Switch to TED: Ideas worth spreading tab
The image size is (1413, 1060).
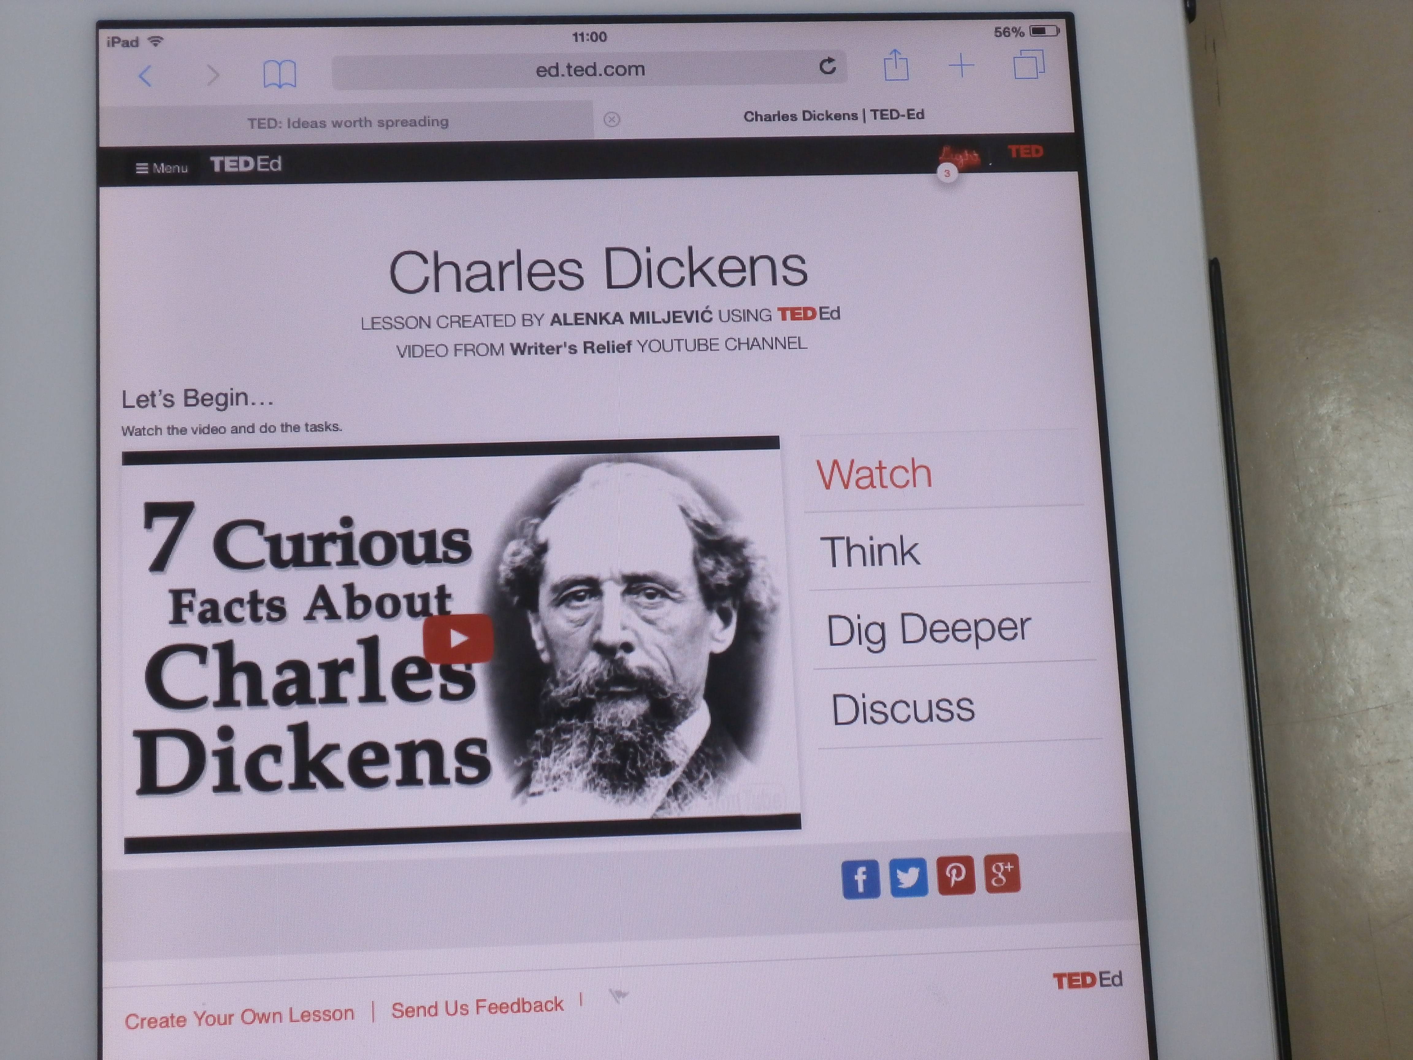[x=347, y=122]
